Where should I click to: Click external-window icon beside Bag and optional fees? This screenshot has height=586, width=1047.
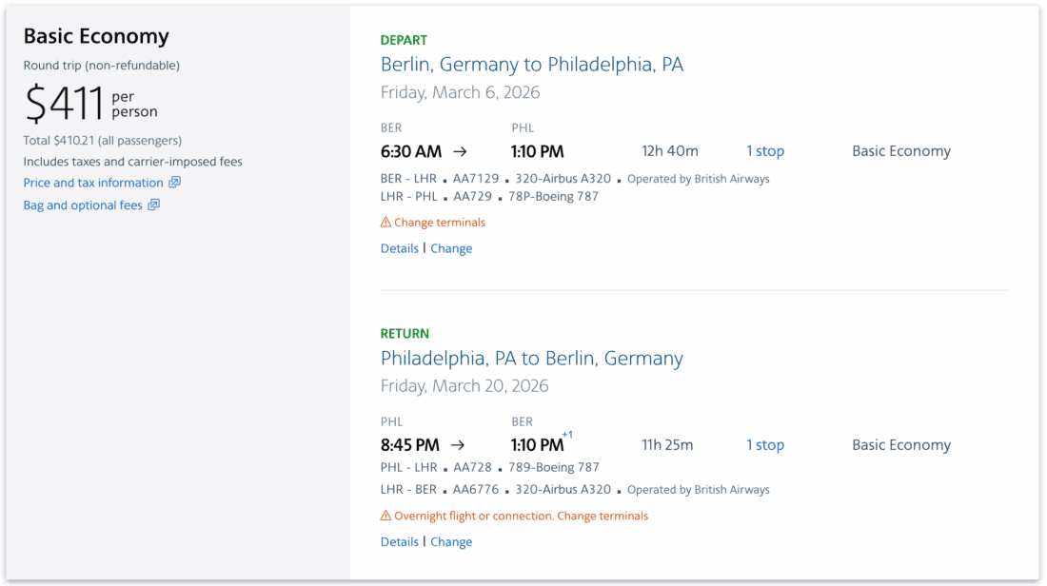click(x=154, y=205)
